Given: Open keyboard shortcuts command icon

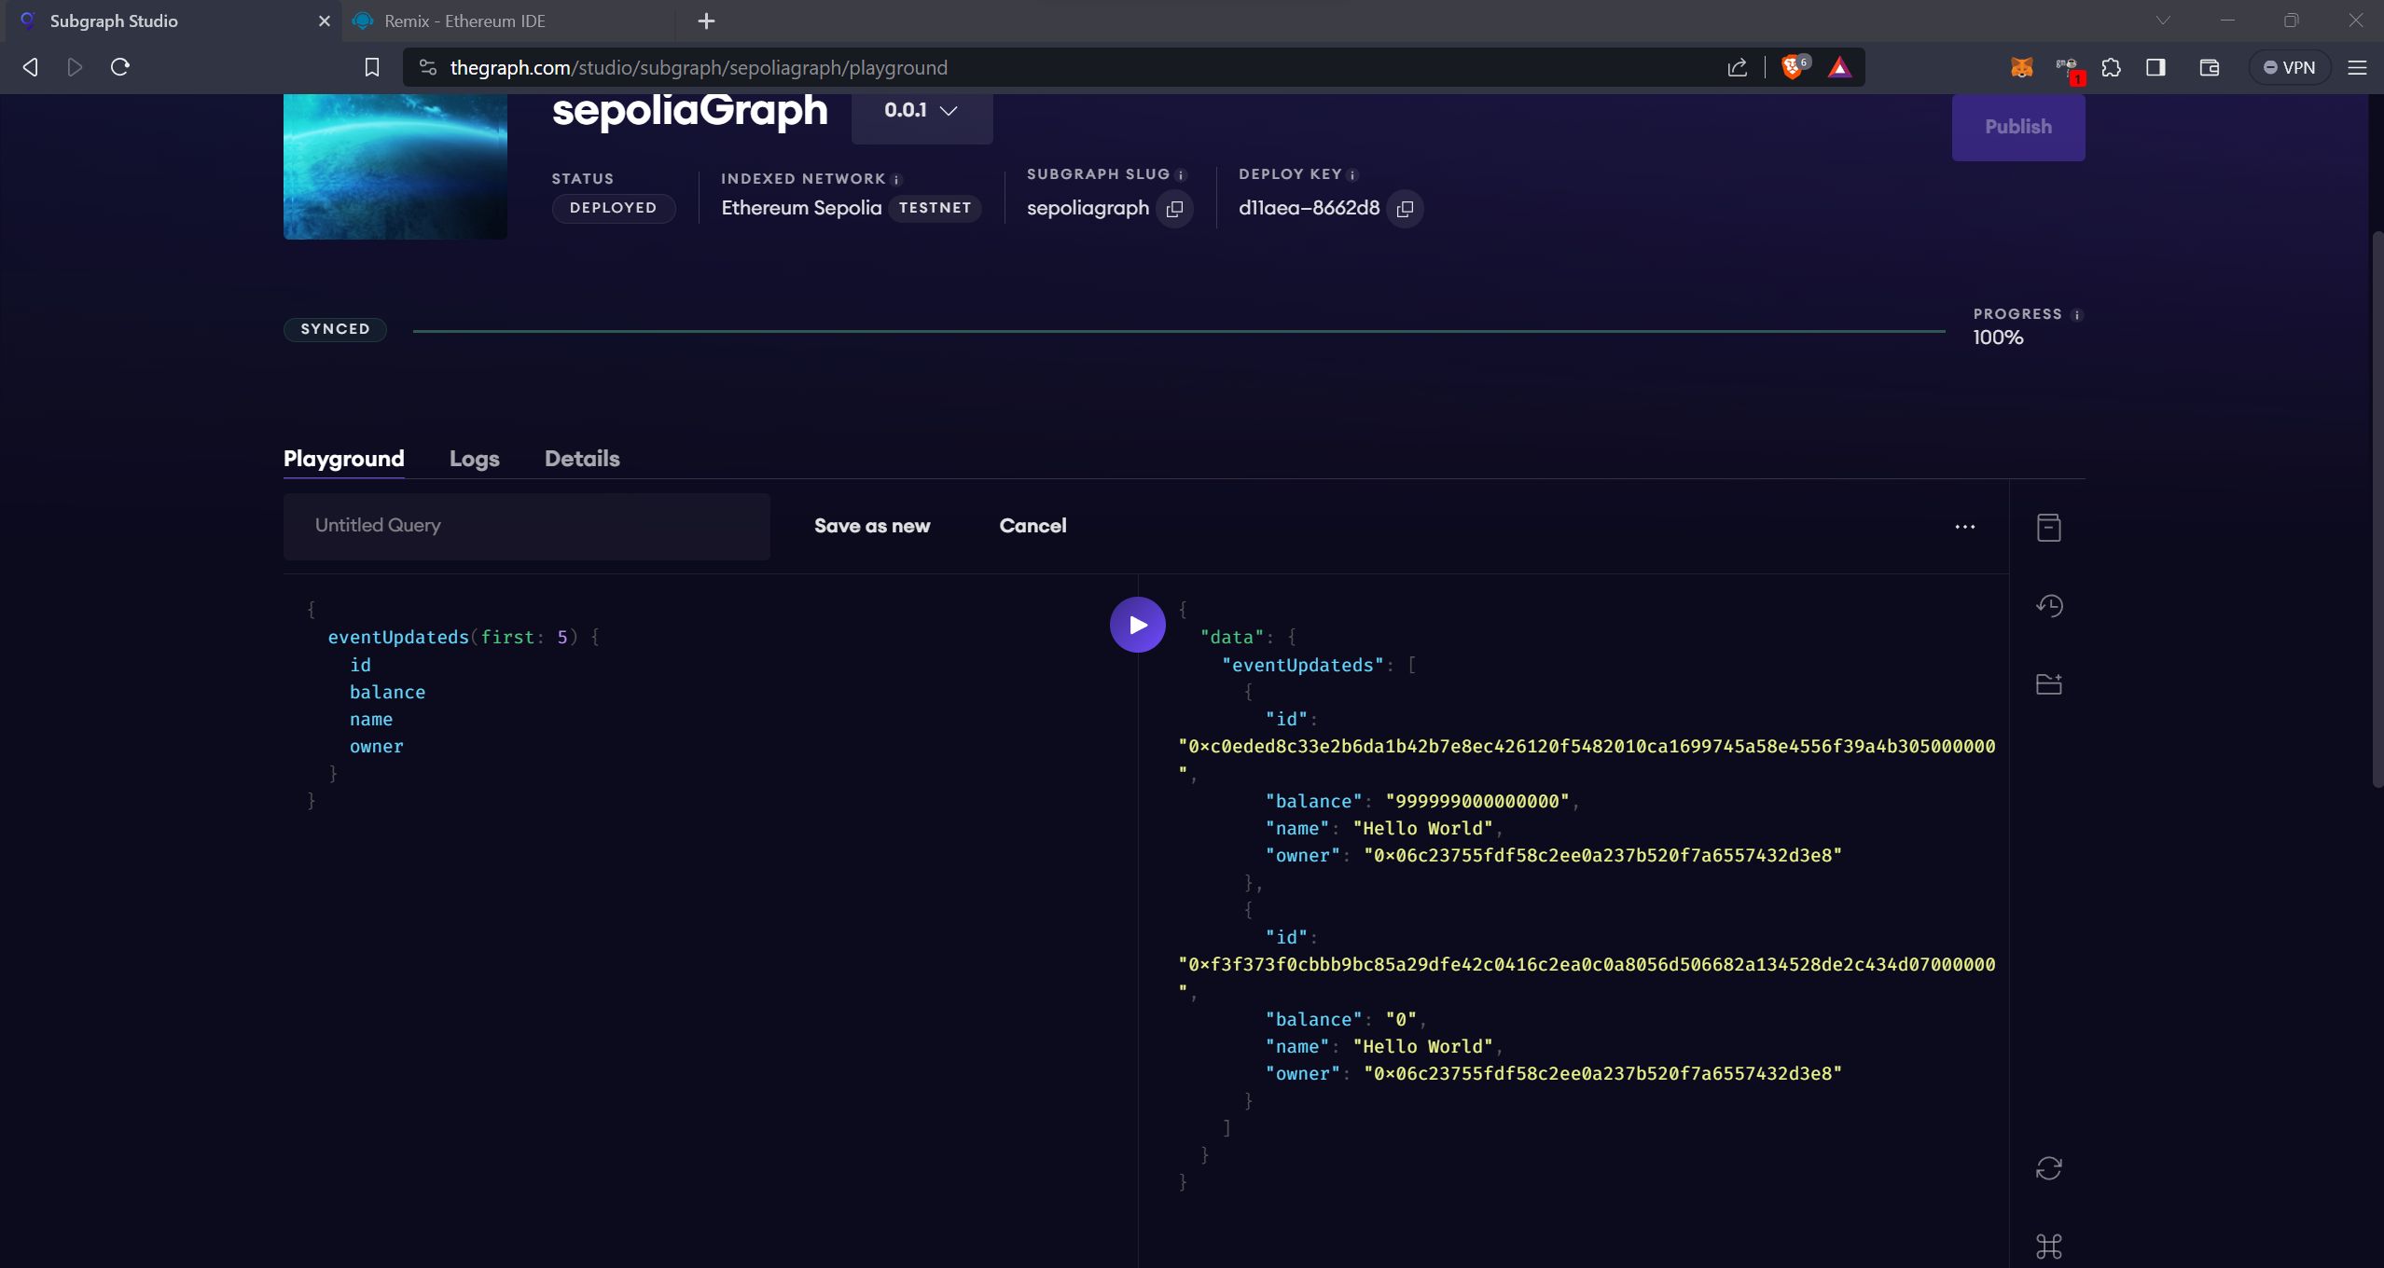Looking at the screenshot, I should pyautogui.click(x=2048, y=1246).
